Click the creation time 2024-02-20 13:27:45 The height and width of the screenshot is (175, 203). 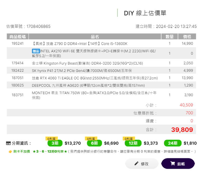point(176,26)
